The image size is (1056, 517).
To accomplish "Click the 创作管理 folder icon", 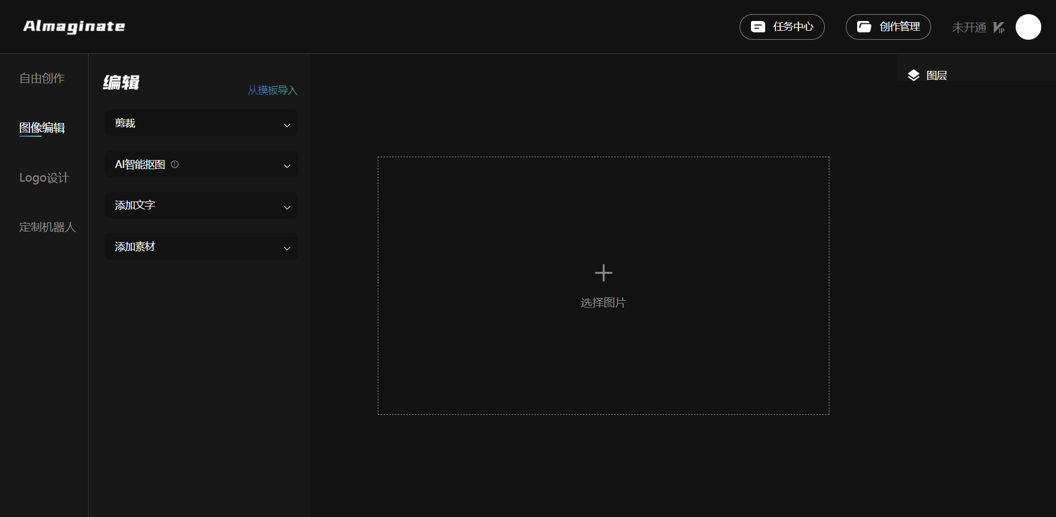I will (864, 27).
